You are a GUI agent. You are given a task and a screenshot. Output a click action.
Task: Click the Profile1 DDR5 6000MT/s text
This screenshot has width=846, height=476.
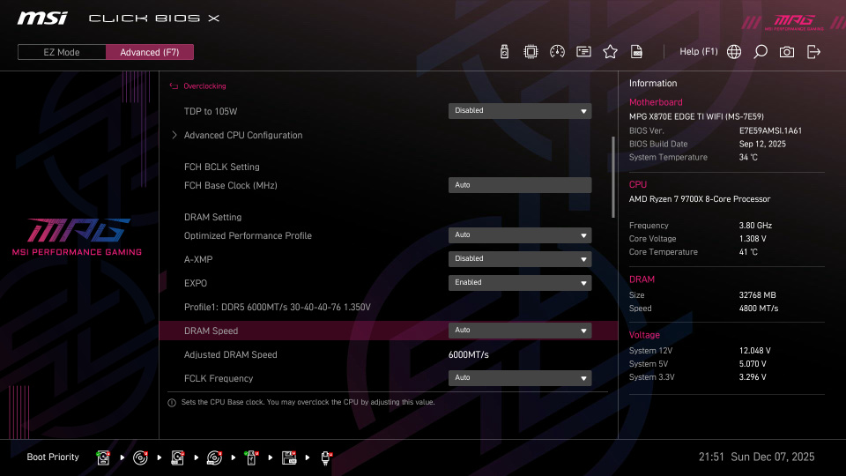tap(278, 307)
